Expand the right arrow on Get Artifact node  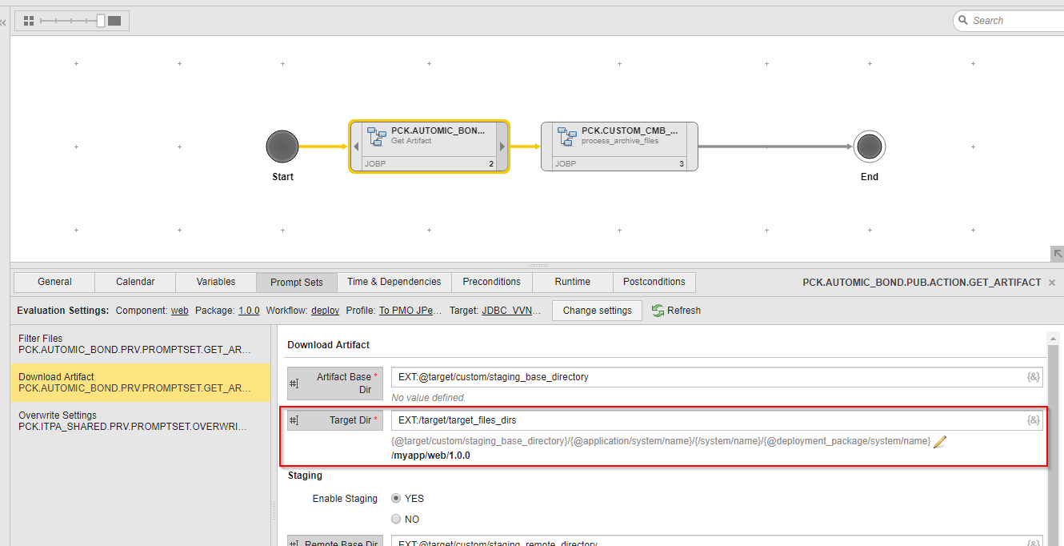point(502,147)
